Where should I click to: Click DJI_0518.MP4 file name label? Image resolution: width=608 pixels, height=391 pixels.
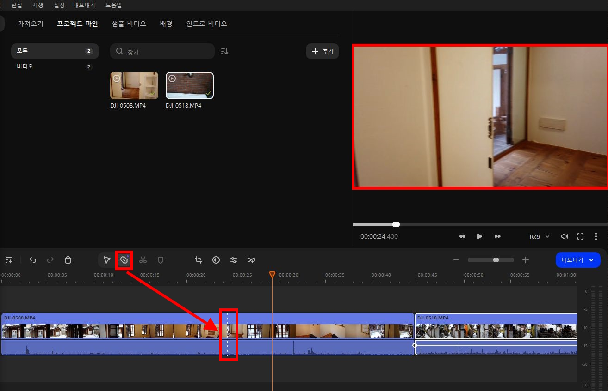[184, 106]
